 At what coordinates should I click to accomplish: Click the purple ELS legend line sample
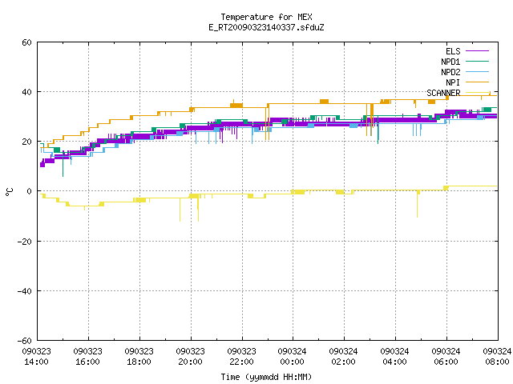(478, 51)
